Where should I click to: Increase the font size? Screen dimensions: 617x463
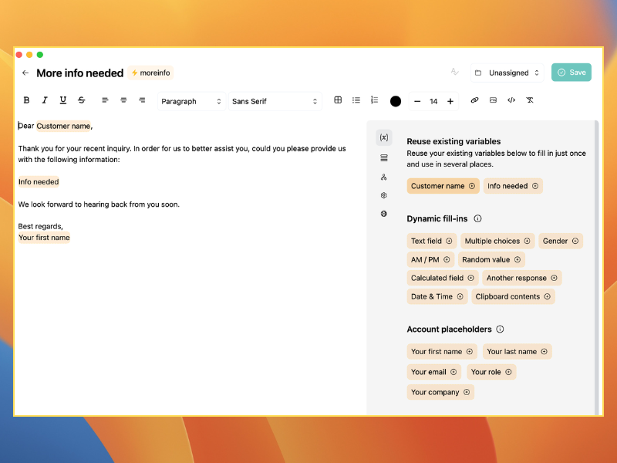point(450,102)
